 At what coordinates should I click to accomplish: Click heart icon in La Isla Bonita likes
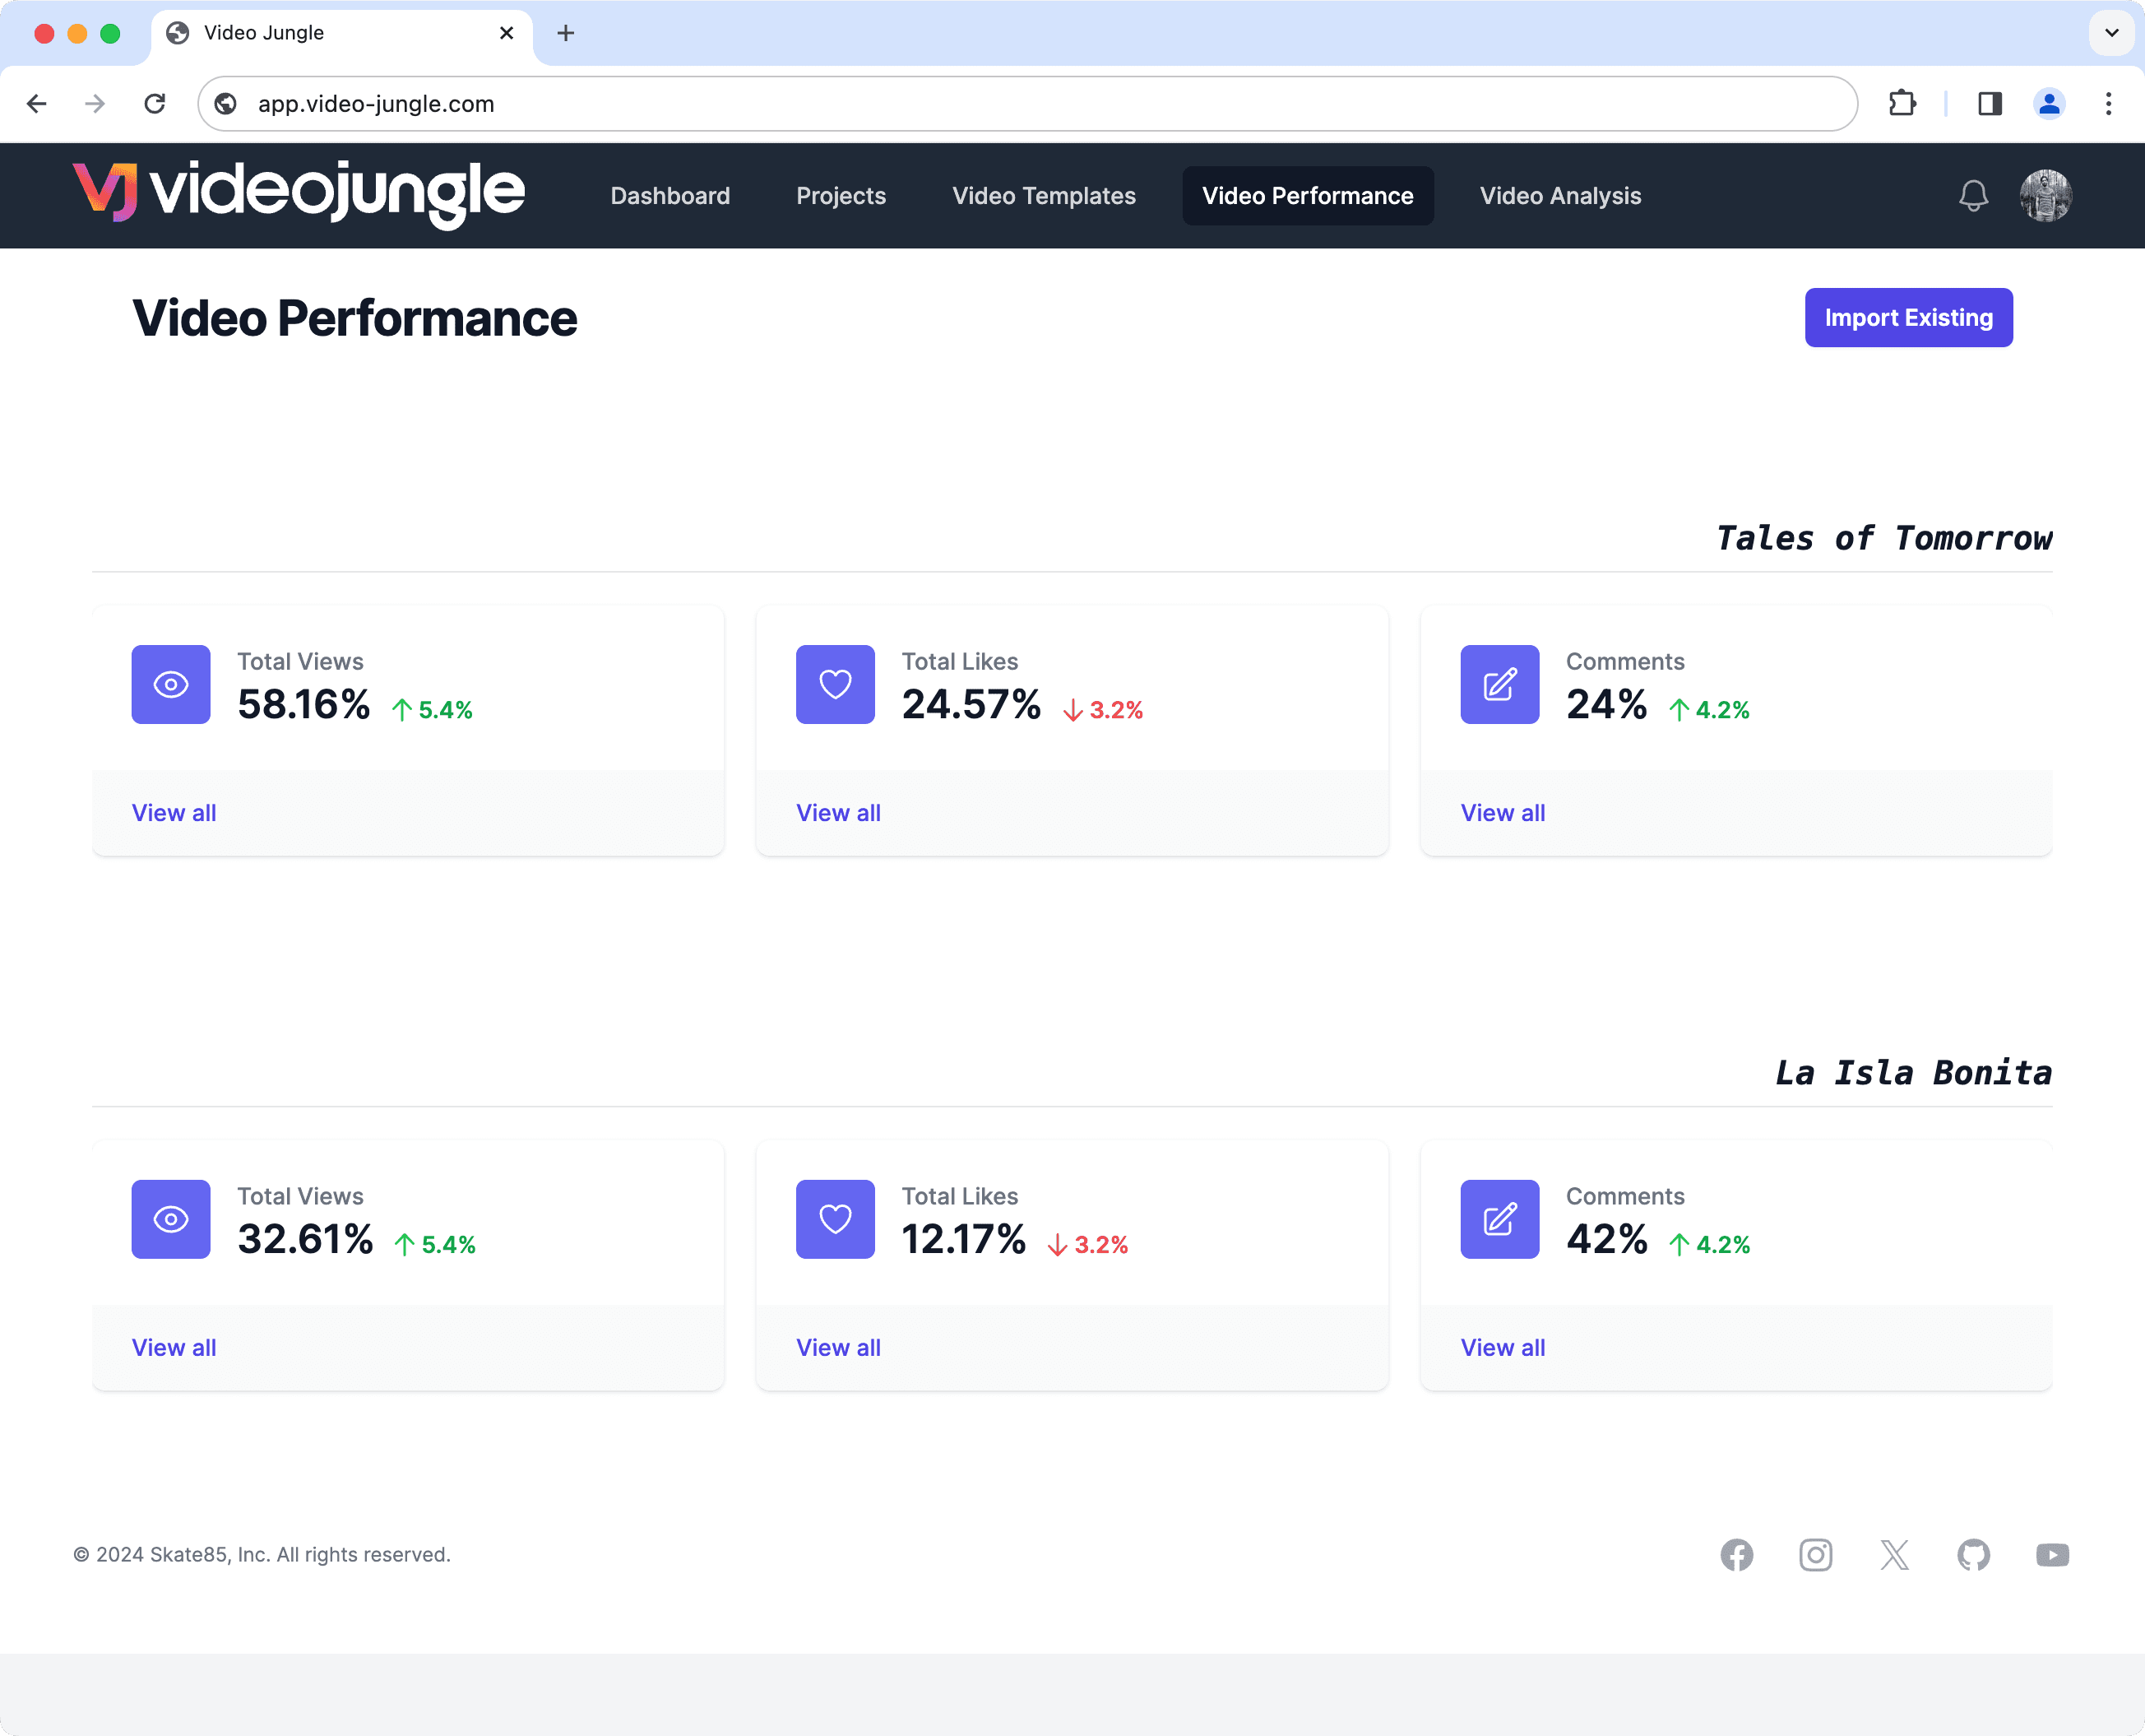point(835,1219)
